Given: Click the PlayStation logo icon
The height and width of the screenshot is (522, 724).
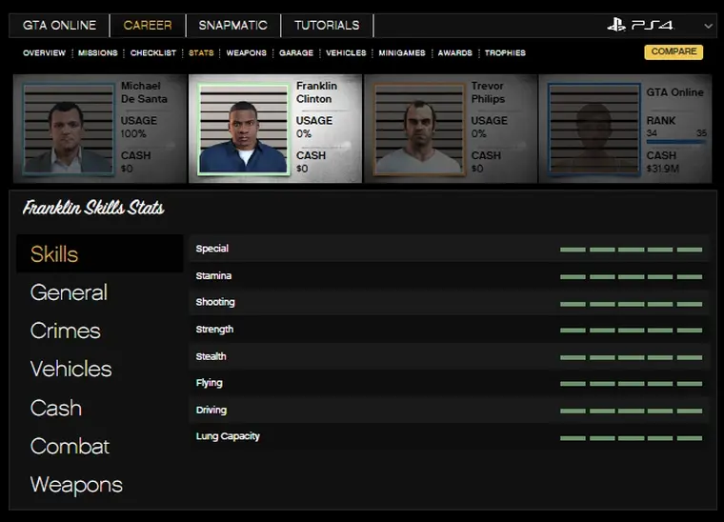Looking at the screenshot, I should [616, 25].
